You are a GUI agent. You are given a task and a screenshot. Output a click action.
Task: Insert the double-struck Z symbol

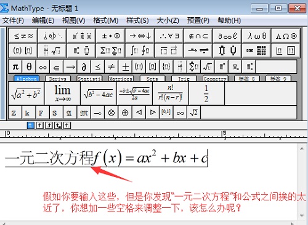pos(15,112)
